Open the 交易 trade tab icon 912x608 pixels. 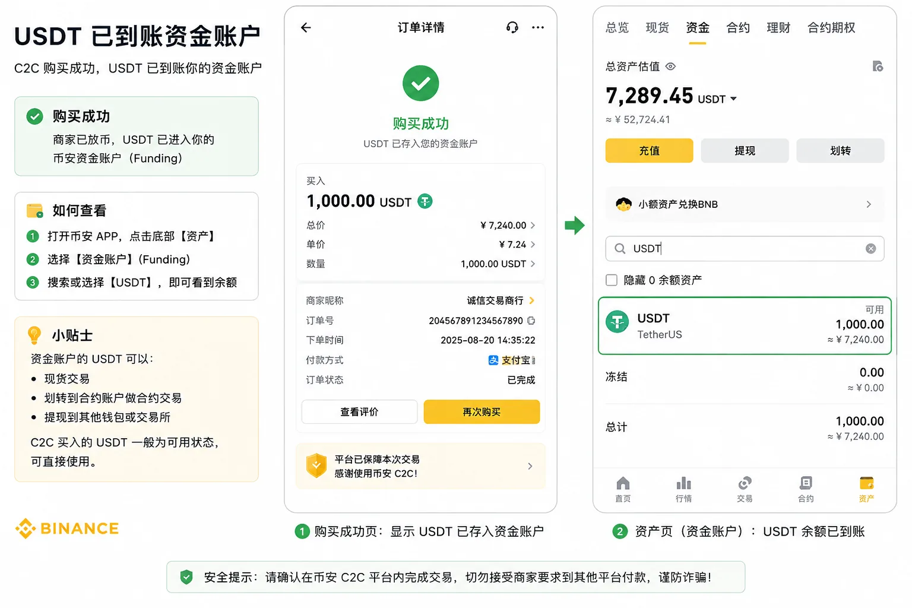(x=745, y=483)
